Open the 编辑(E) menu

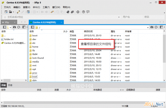[x=17, y=7]
